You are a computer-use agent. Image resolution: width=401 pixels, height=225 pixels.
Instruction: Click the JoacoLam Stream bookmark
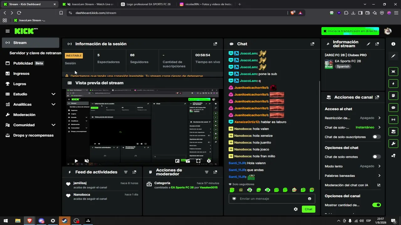pos(29,20)
